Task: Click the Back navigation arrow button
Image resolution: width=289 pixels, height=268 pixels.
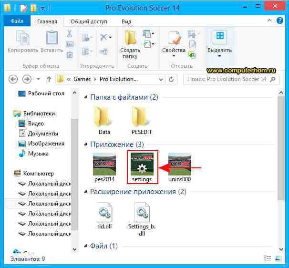Action: click(12, 79)
